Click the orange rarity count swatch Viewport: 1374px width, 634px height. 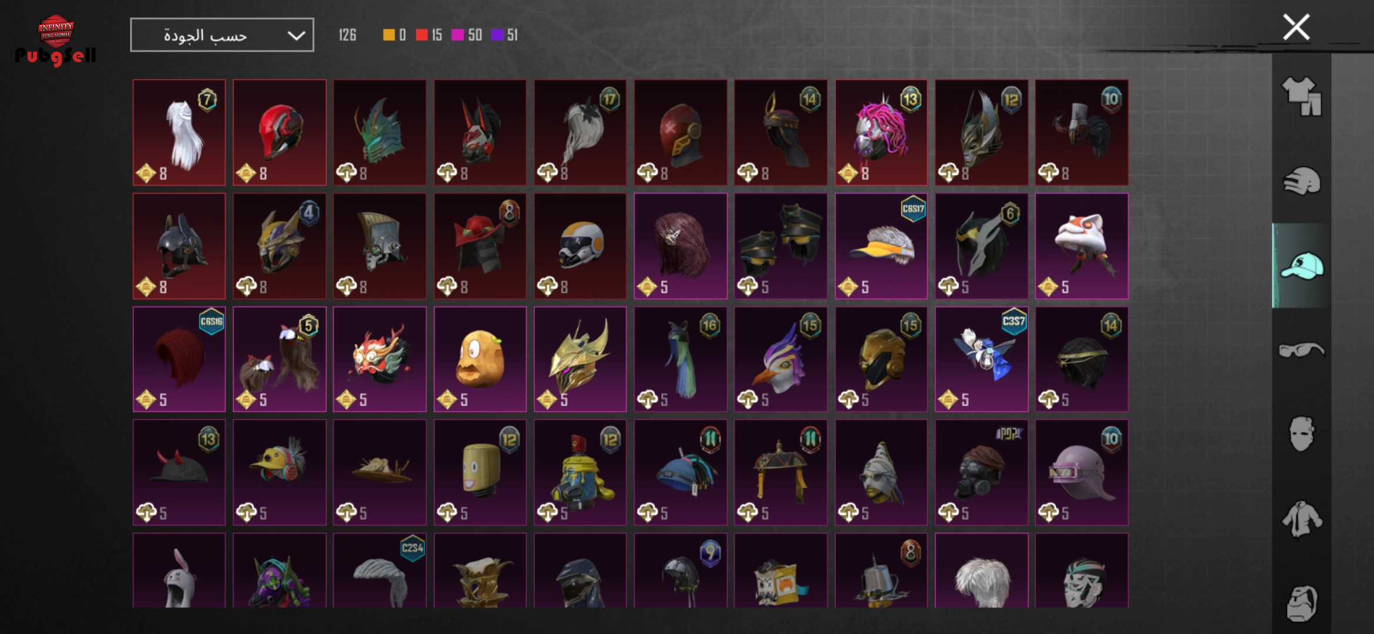(389, 35)
